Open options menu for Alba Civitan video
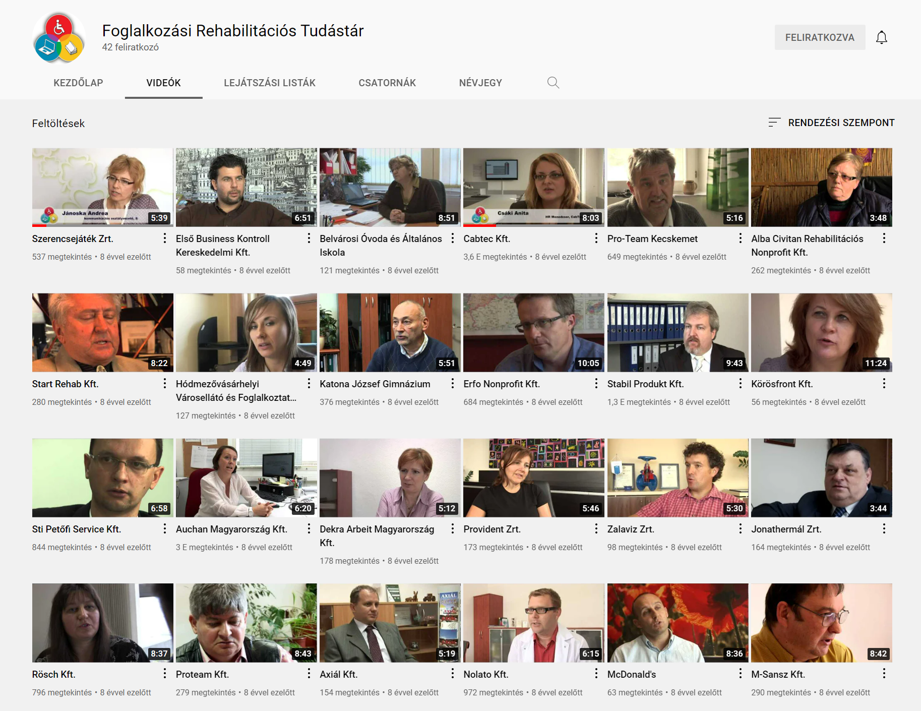Image resolution: width=921 pixels, height=711 pixels. [x=884, y=239]
